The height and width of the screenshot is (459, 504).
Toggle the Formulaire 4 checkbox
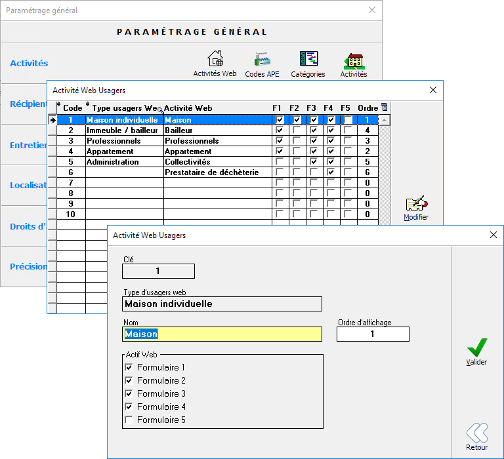pyautogui.click(x=129, y=407)
